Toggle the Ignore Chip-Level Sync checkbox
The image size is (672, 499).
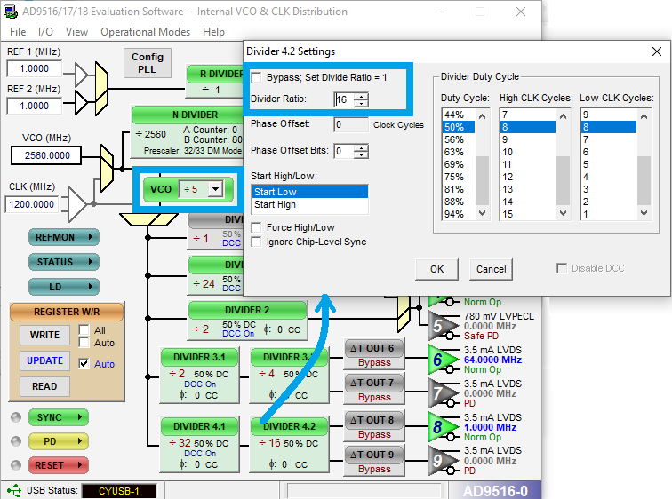tap(257, 242)
